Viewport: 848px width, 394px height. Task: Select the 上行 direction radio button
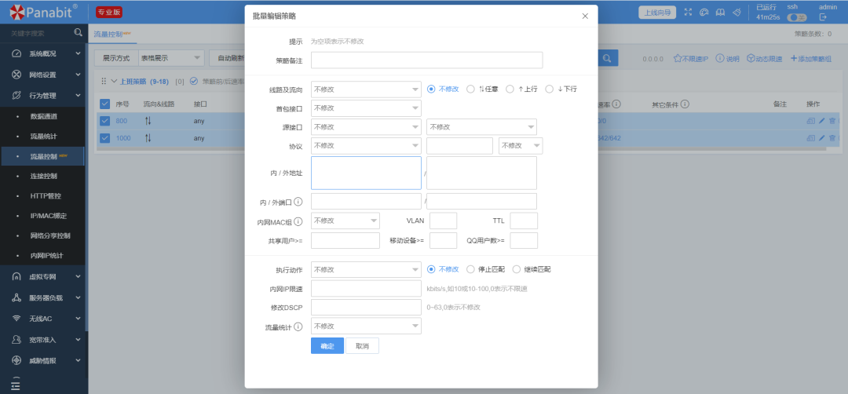[510, 89]
